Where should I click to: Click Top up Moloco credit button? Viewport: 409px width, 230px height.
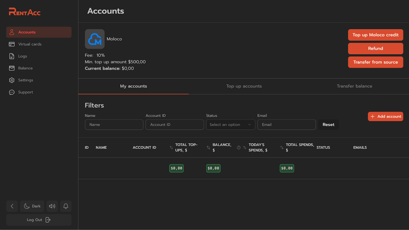pos(376,35)
